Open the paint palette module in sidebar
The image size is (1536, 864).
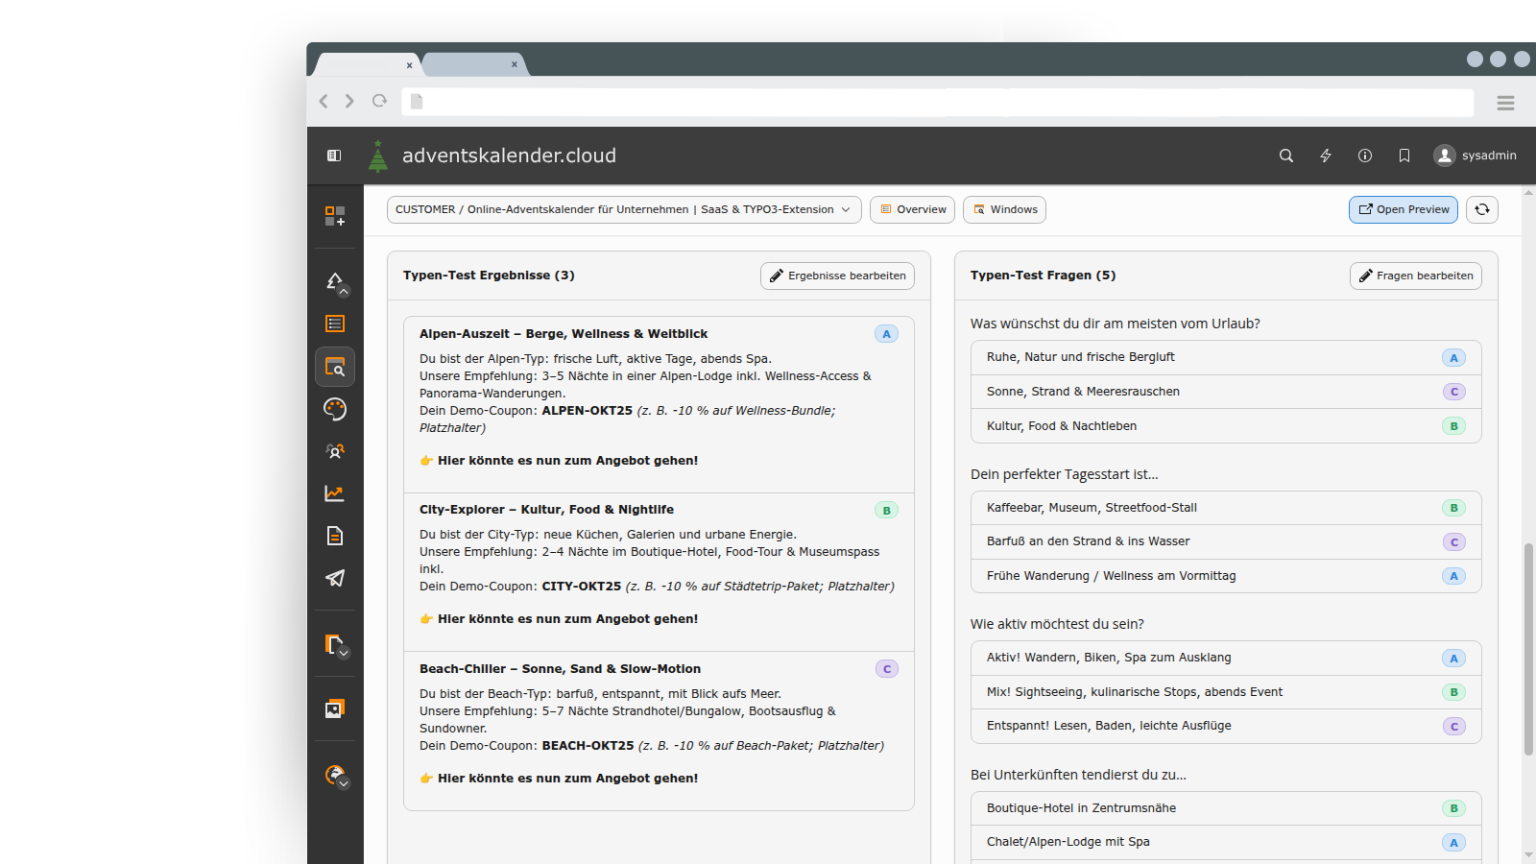pos(334,409)
